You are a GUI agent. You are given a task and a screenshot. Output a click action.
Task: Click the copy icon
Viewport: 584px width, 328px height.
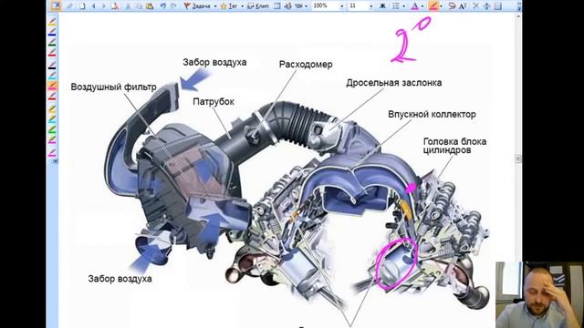pos(138,6)
